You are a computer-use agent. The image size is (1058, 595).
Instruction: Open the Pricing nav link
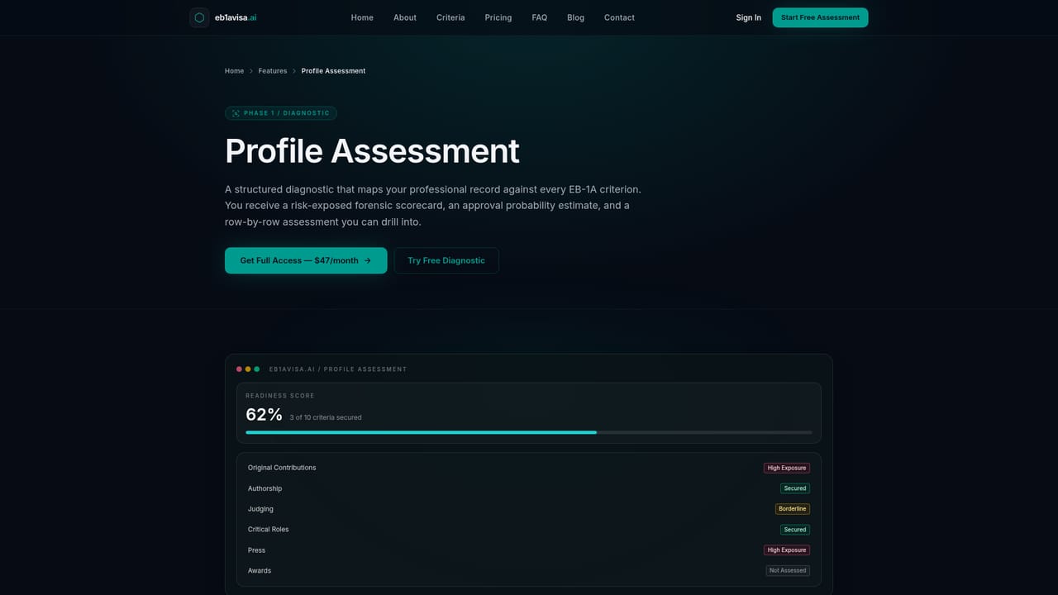[498, 17]
